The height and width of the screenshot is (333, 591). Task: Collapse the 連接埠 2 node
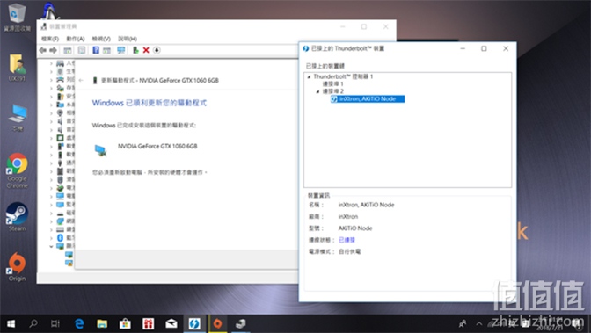click(317, 91)
